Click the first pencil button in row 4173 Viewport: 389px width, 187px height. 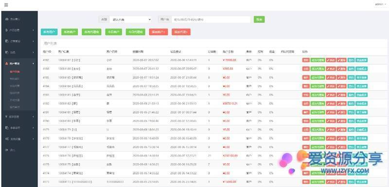pyautogui.click(x=331, y=182)
